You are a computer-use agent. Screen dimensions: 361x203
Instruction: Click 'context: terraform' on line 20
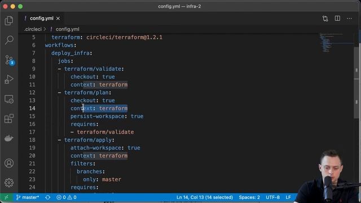tap(99, 156)
